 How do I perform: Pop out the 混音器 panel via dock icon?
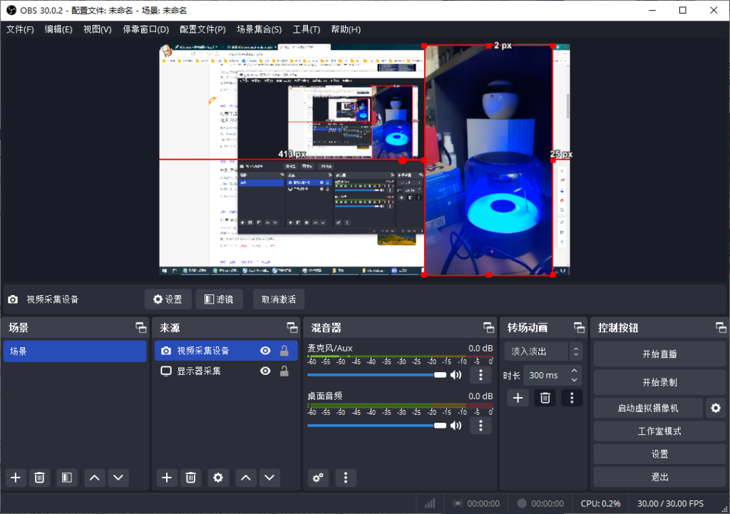click(489, 327)
